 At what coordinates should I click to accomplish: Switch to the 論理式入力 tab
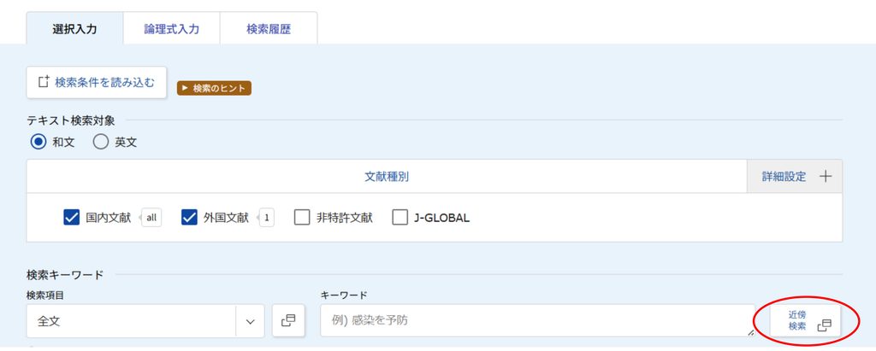point(171,29)
